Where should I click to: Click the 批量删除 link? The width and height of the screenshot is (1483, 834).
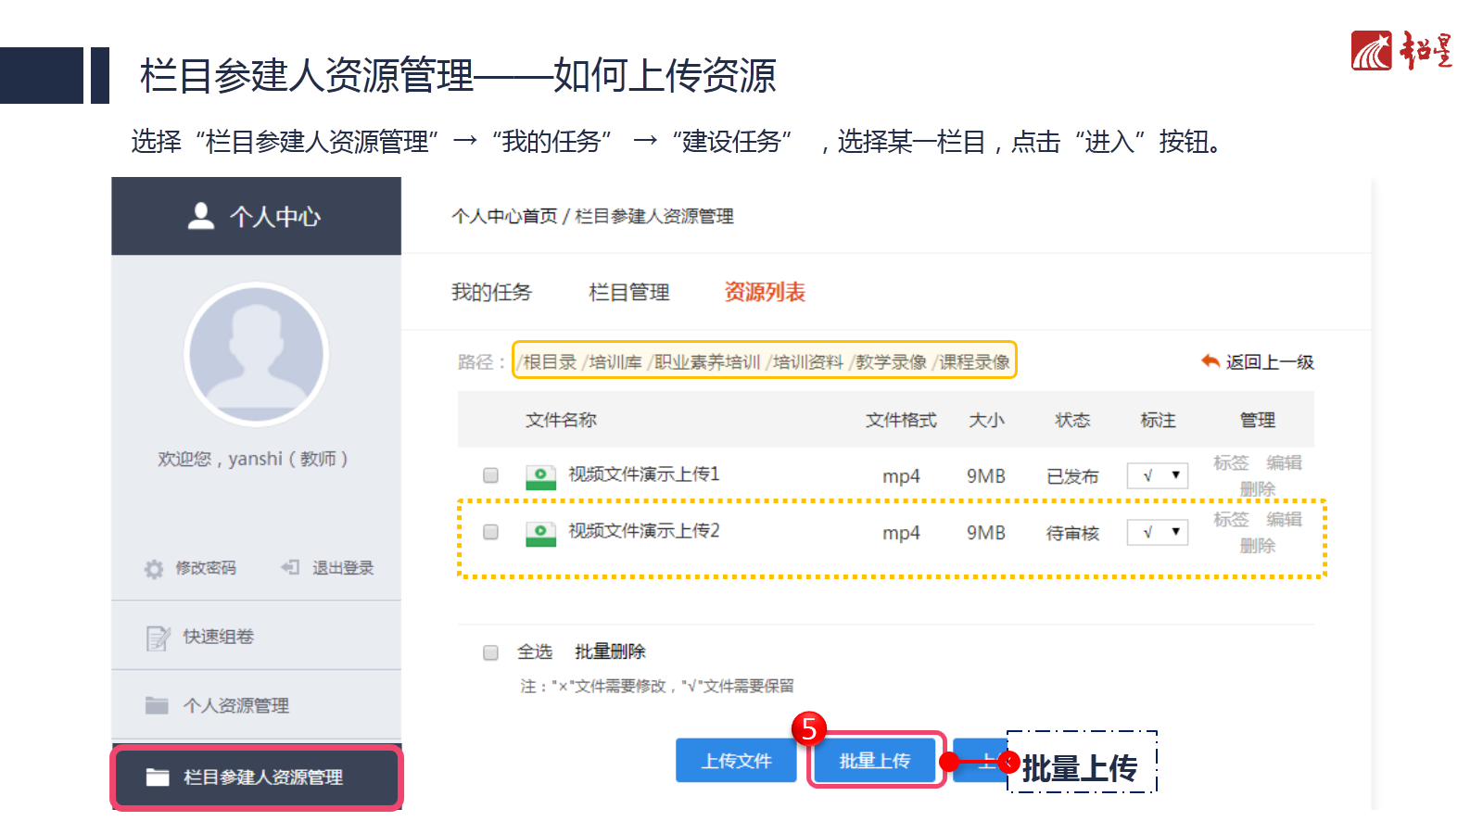pyautogui.click(x=610, y=651)
